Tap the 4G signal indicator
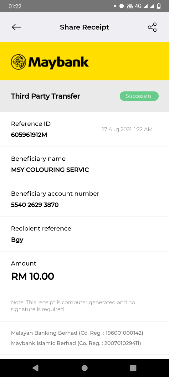The height and width of the screenshot is (377, 169). tap(138, 6)
